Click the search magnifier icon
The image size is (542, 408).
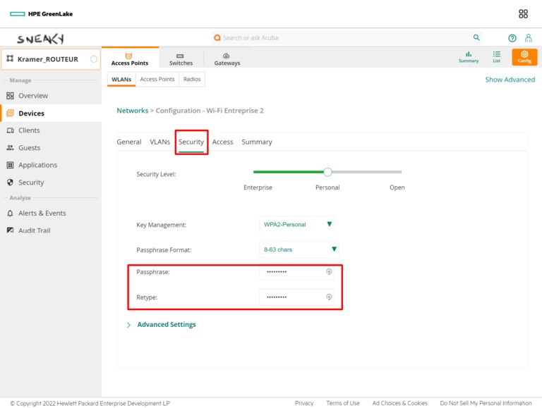(476, 38)
